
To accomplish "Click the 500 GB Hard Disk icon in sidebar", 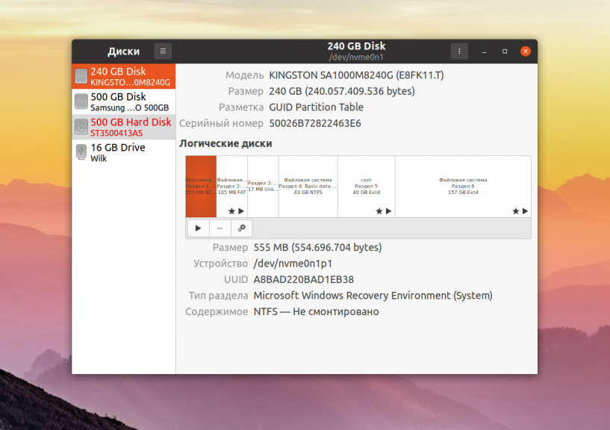I will tap(81, 127).
